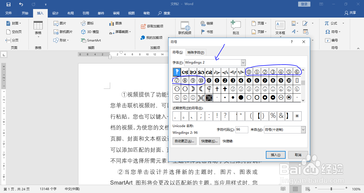364x193 pixels.
Task: Click the Cancel (取消) dialog button
Action: (298, 155)
